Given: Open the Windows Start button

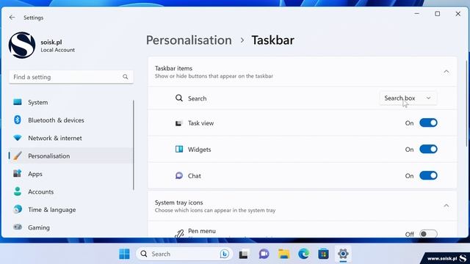Looking at the screenshot, I should tap(124, 254).
